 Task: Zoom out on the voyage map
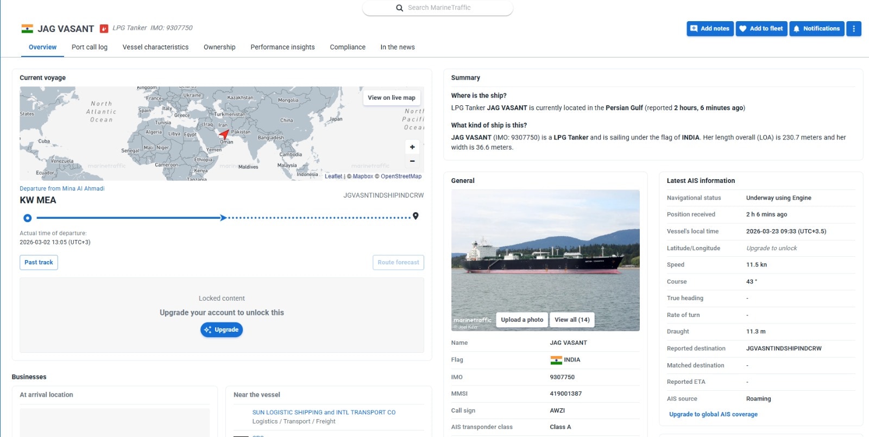point(412,161)
